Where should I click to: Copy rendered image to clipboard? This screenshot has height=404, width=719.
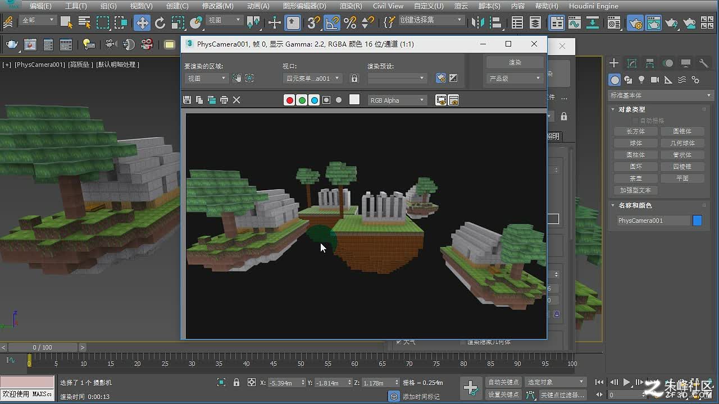coord(199,100)
